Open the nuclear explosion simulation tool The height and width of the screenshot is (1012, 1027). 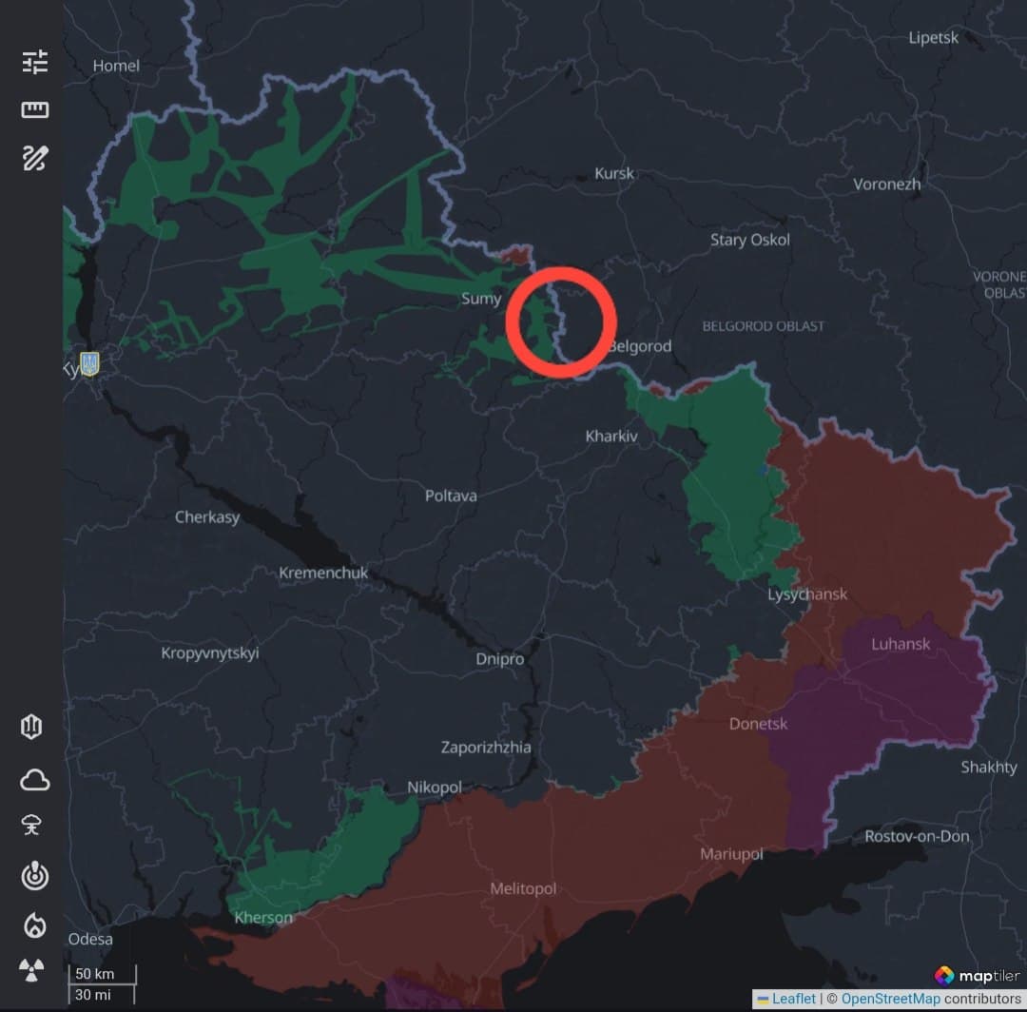[34, 826]
